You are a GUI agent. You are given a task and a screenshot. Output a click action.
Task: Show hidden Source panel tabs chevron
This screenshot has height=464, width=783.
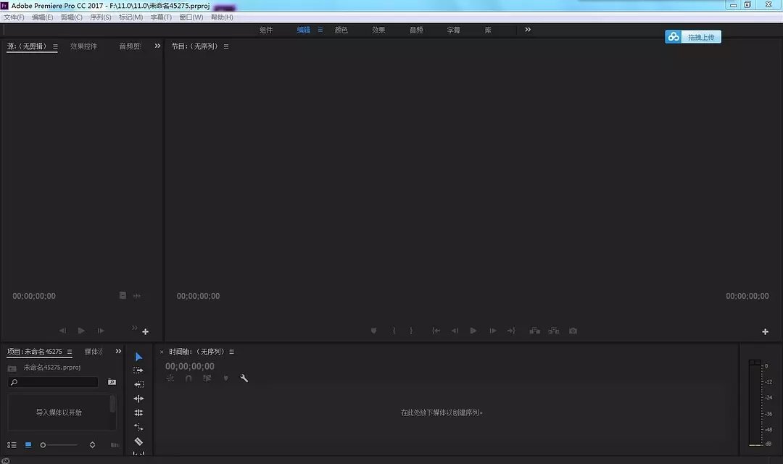(x=157, y=46)
